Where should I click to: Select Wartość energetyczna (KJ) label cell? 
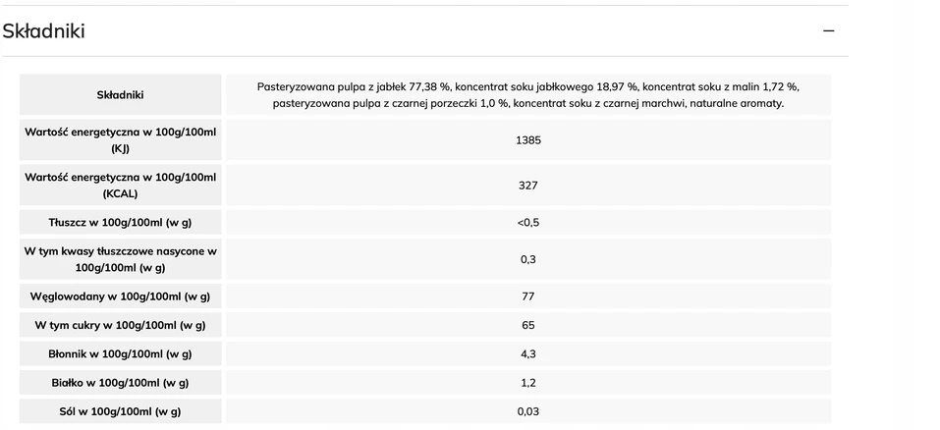point(121,140)
